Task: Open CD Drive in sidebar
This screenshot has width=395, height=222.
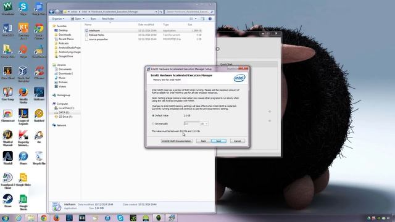Action: (x=65, y=117)
